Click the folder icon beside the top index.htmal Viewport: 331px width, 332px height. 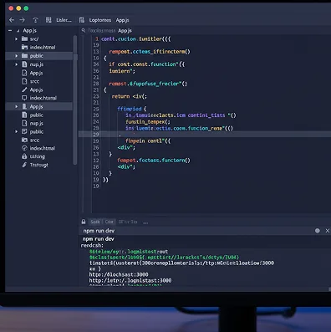tap(24, 48)
